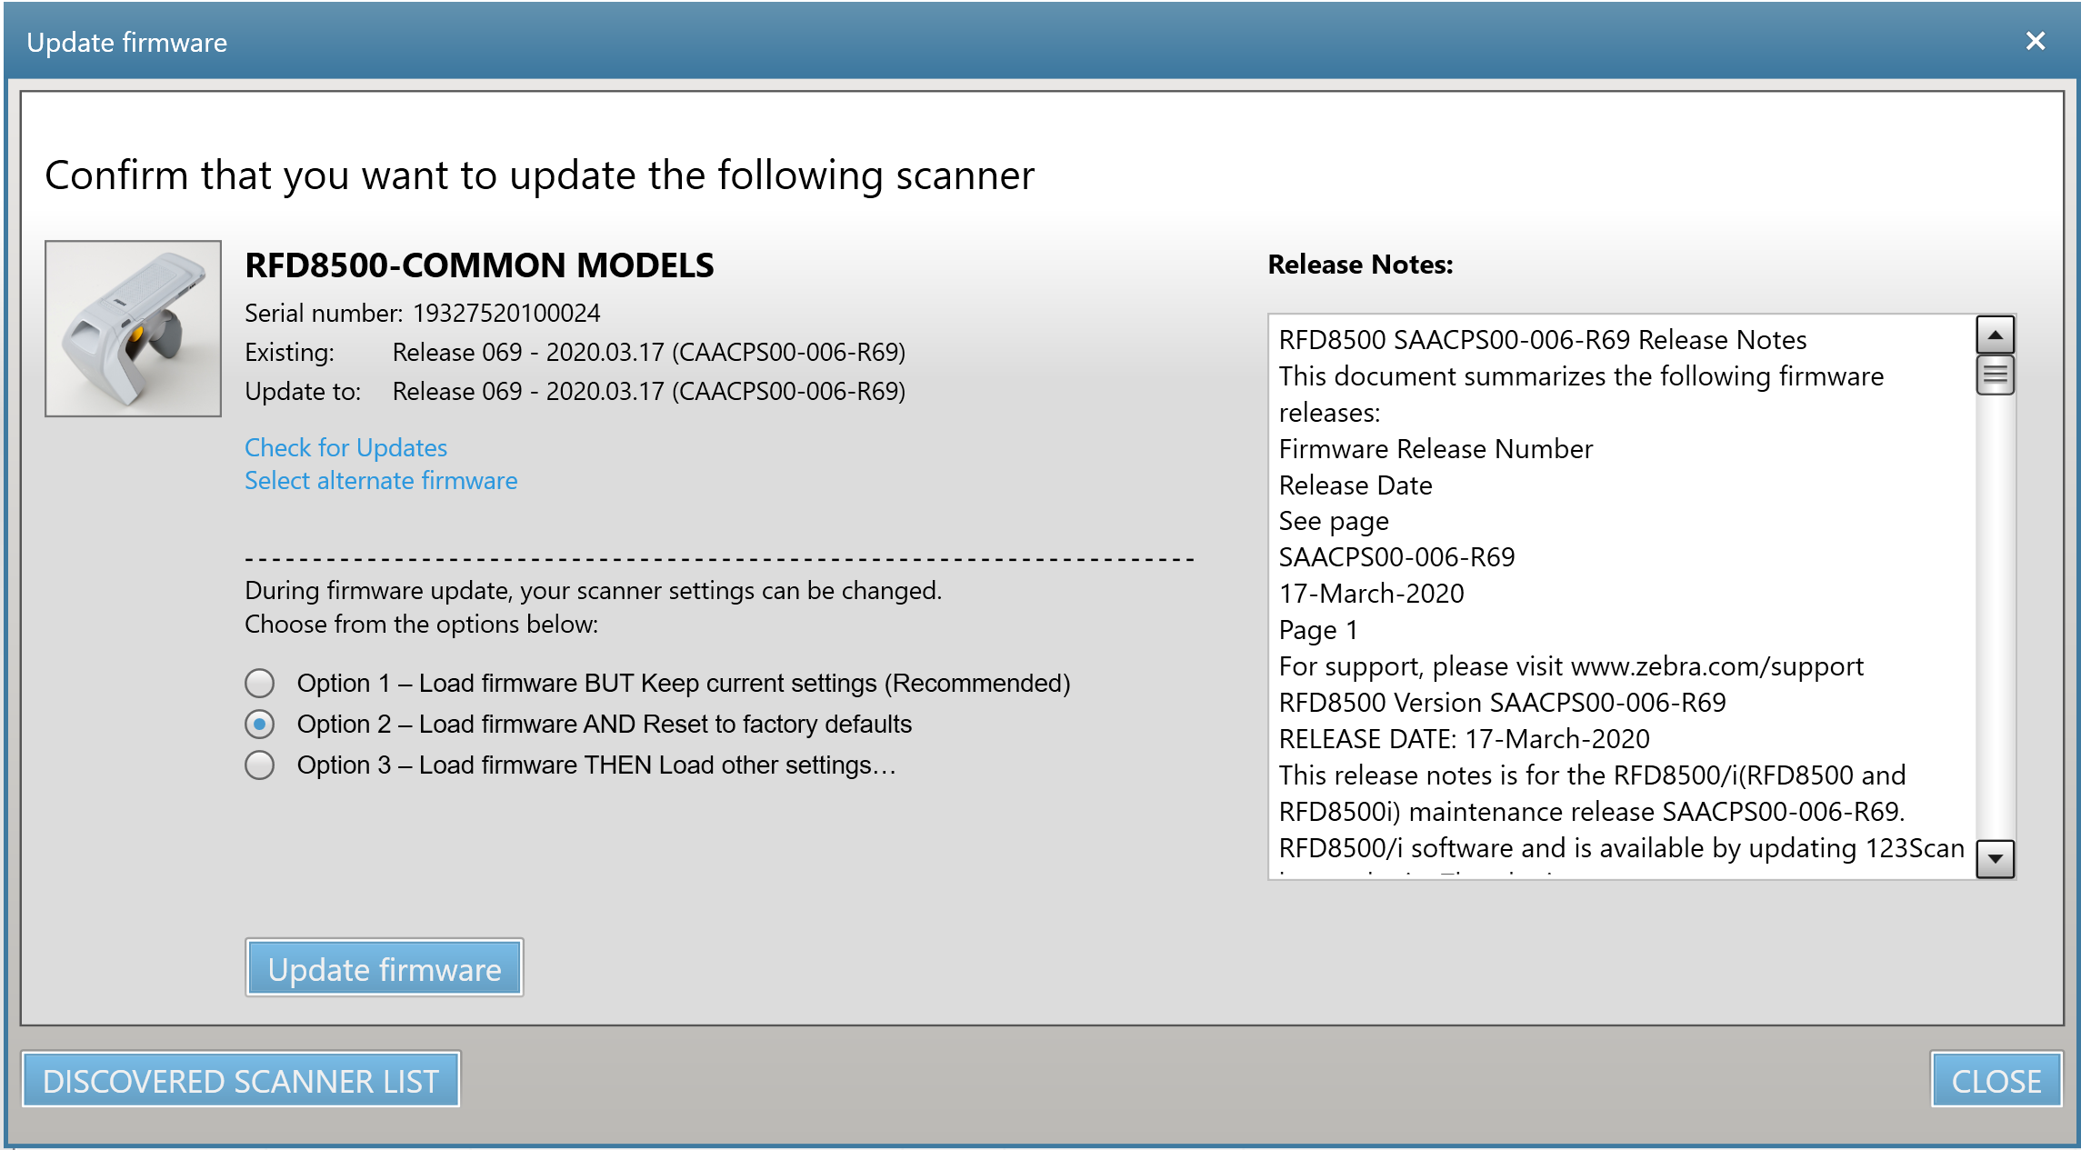
Task: Click release notes scroll down arrow
Action: (x=1996, y=858)
